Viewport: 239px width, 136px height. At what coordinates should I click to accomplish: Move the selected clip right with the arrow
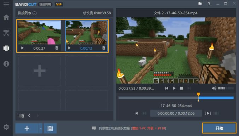click(x=37, y=116)
